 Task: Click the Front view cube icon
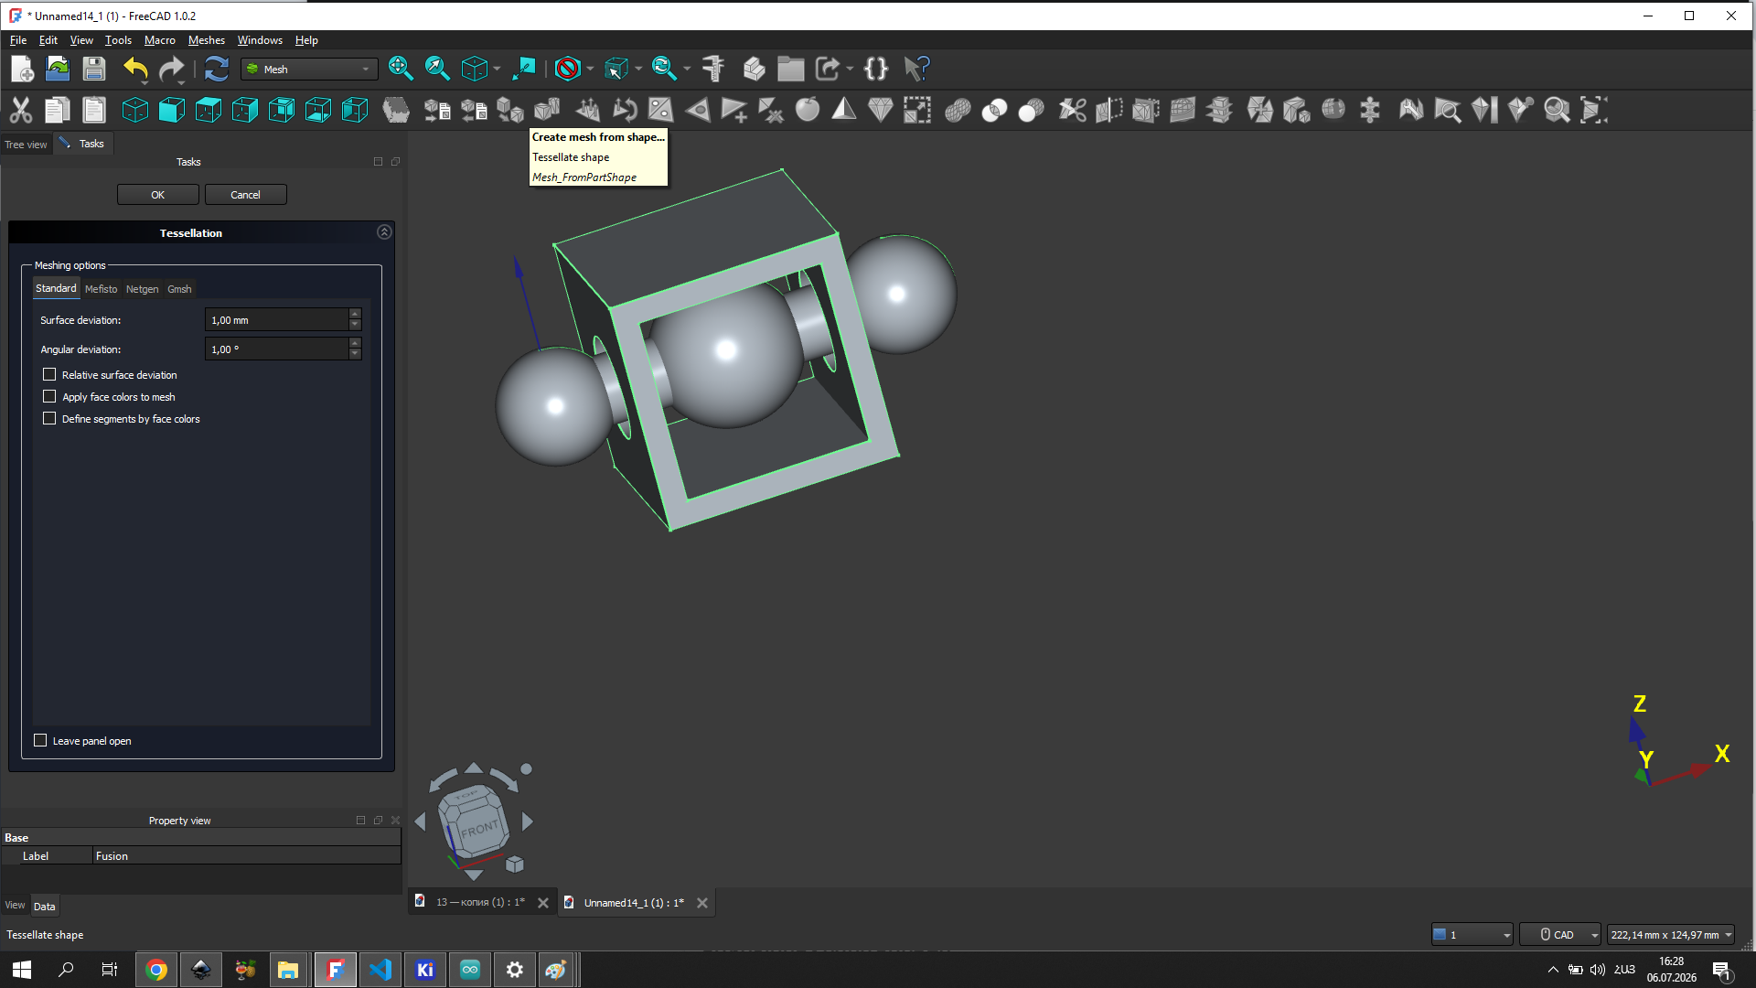pyautogui.click(x=172, y=110)
